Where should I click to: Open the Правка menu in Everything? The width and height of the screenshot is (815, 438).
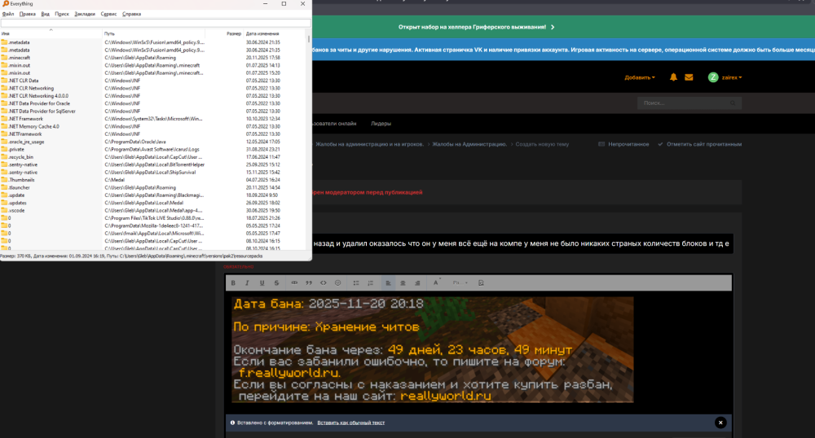pyautogui.click(x=28, y=14)
